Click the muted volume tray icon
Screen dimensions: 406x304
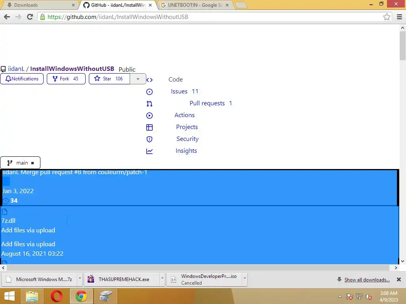368,296
